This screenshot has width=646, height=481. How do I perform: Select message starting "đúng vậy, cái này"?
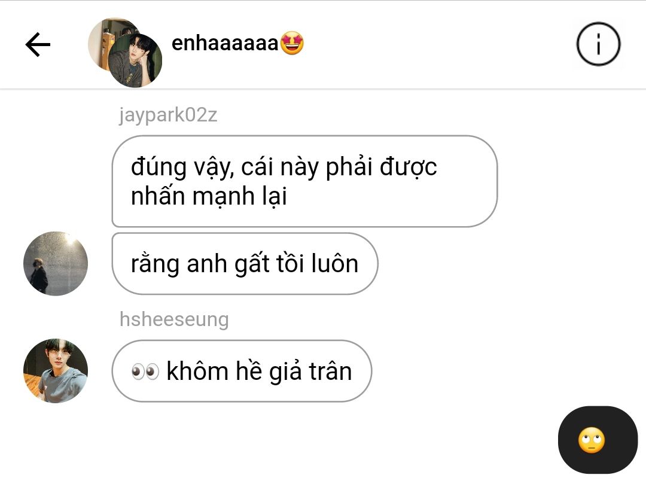(304, 181)
